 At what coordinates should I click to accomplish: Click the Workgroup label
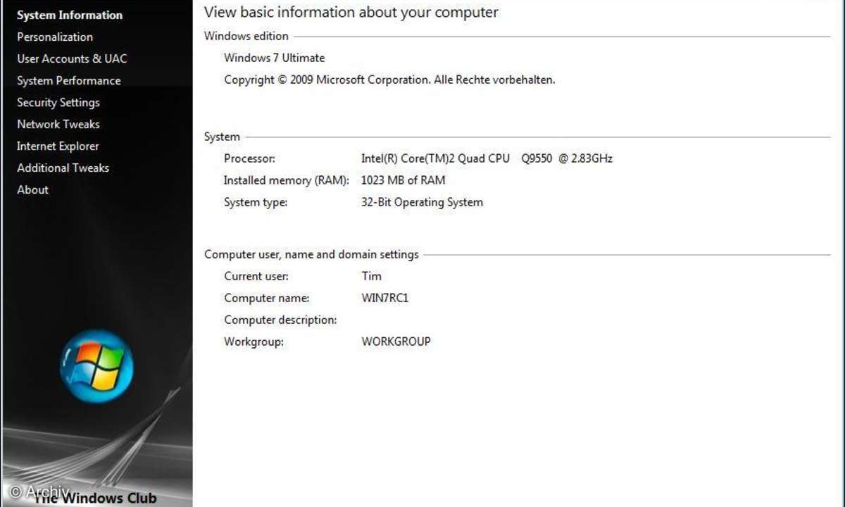(254, 342)
